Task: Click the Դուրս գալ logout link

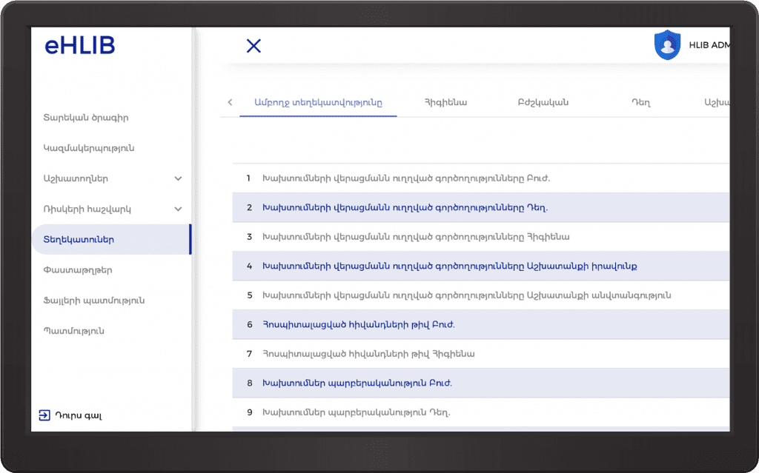Action: coord(78,415)
